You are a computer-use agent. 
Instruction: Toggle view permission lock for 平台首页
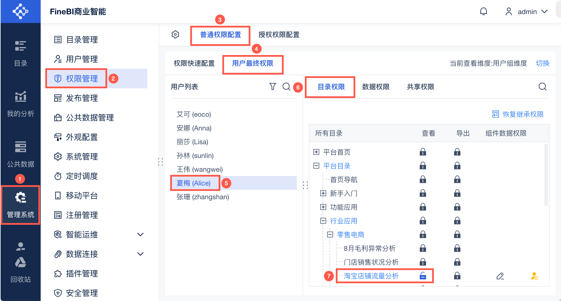click(x=423, y=152)
